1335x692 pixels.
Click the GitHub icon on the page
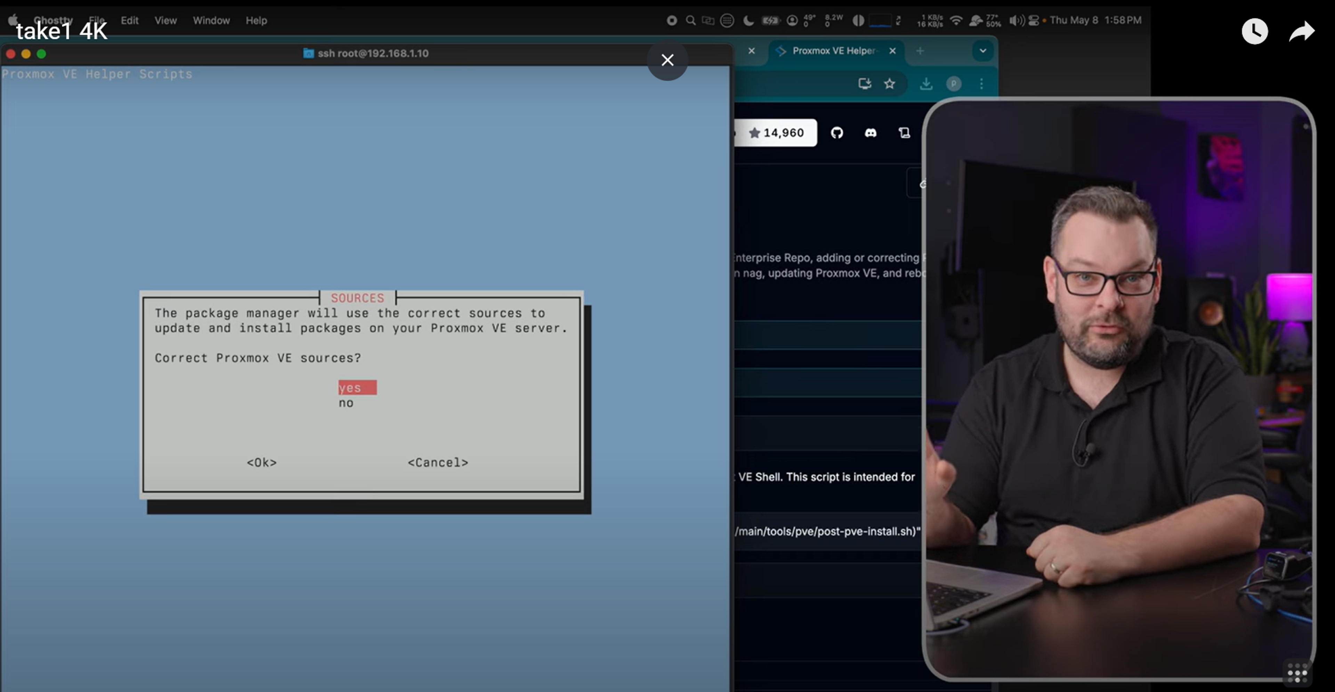pos(836,133)
